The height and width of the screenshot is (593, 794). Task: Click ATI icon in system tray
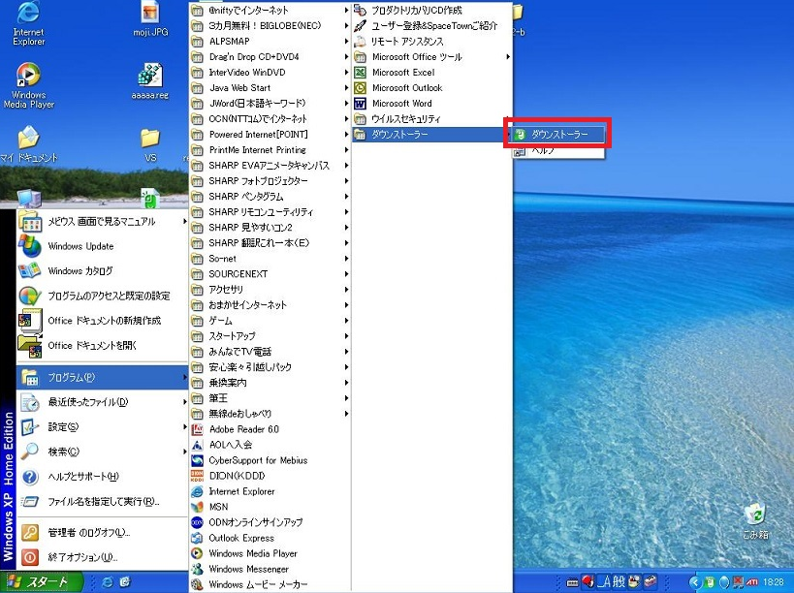[750, 582]
